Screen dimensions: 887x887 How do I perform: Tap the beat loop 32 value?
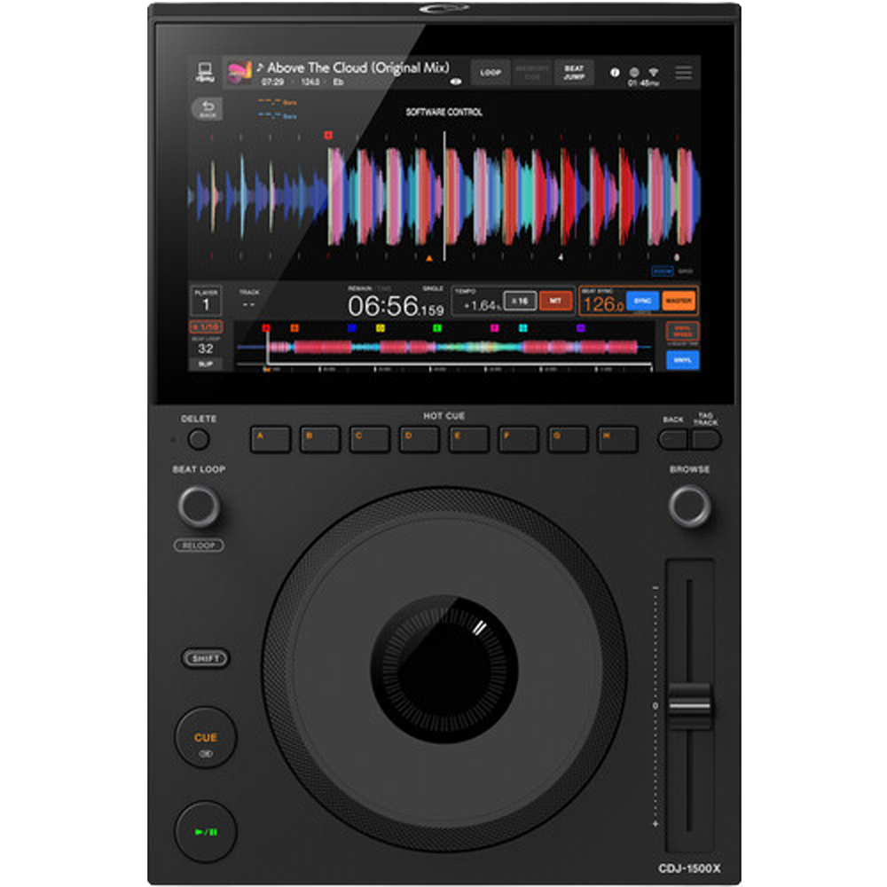coord(206,348)
